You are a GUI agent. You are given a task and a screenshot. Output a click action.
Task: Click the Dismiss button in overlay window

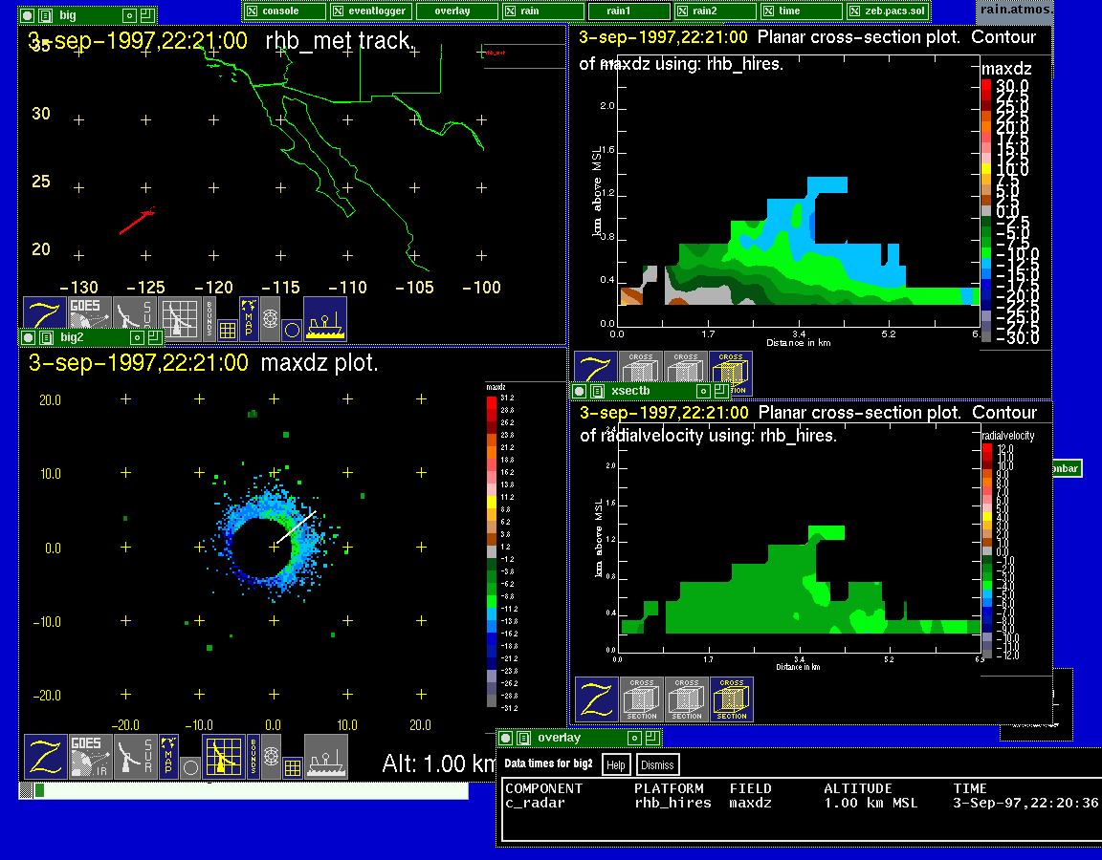click(657, 764)
